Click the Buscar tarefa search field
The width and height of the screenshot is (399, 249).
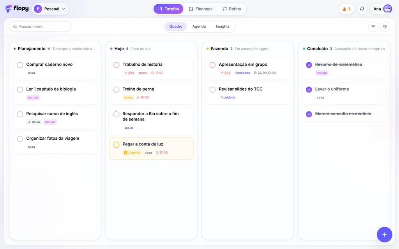pos(40,27)
